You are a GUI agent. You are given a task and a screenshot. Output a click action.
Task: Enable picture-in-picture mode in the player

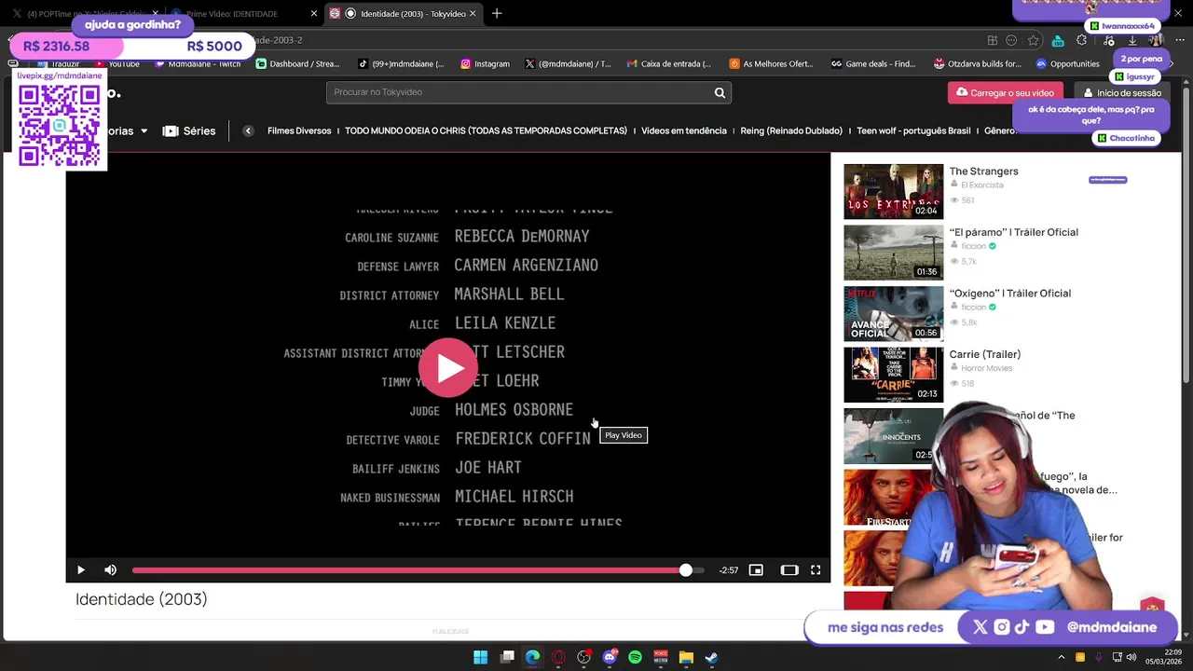(x=756, y=569)
